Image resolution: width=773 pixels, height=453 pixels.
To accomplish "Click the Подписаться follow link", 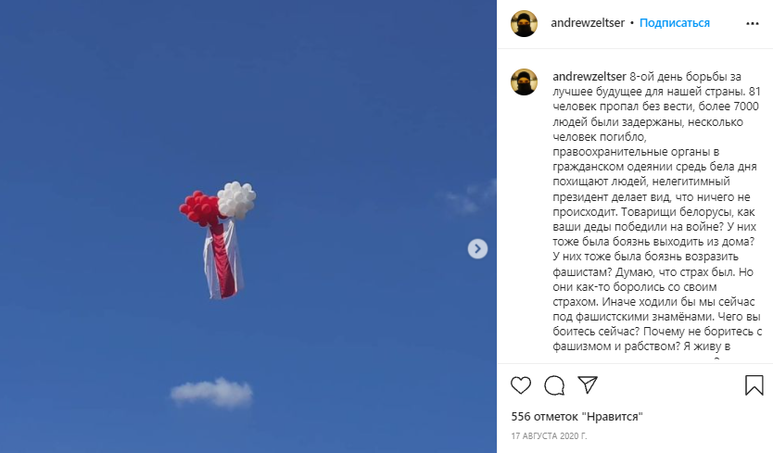I will [675, 22].
